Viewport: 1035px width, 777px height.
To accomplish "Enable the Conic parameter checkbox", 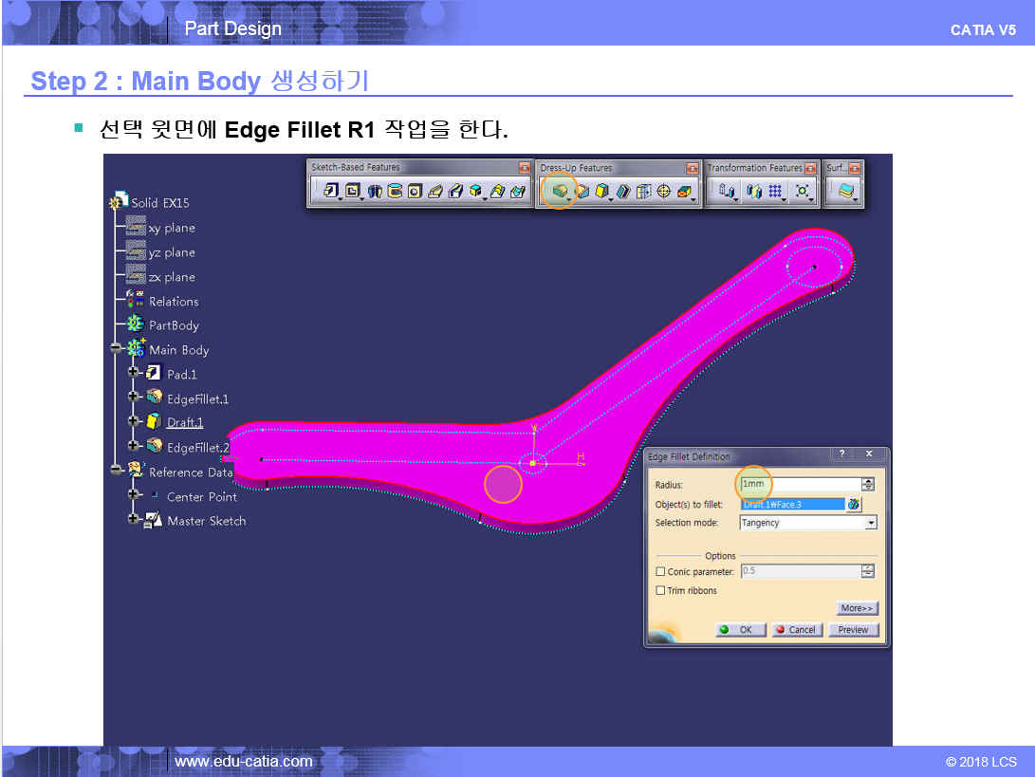I will coord(660,572).
